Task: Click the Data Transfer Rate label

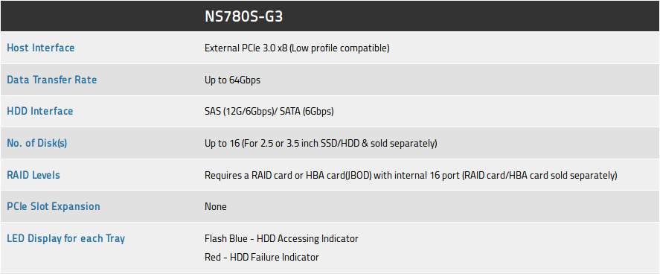Action: tap(52, 80)
